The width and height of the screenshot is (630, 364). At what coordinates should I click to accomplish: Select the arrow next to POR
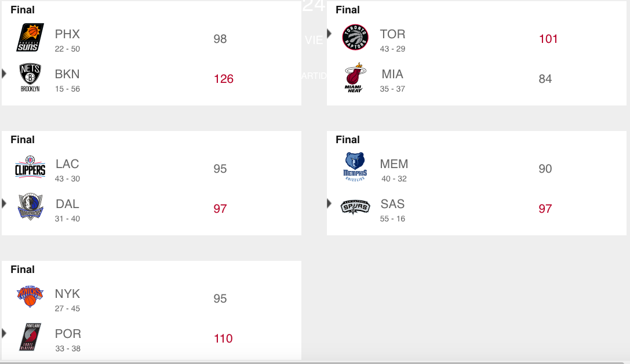[x=5, y=333]
